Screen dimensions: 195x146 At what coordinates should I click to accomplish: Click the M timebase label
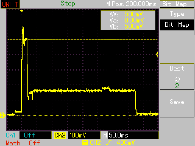click(x=105, y=135)
